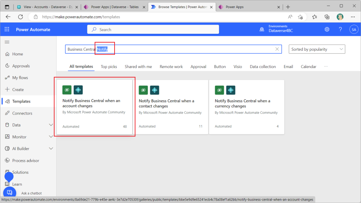Viewport: 361px width, 203px height.
Task: Open the Visio category tab
Action: click(x=238, y=67)
